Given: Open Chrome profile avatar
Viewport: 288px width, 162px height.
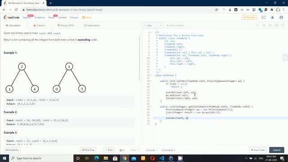Looking at the screenshot, I should coord(278,10).
